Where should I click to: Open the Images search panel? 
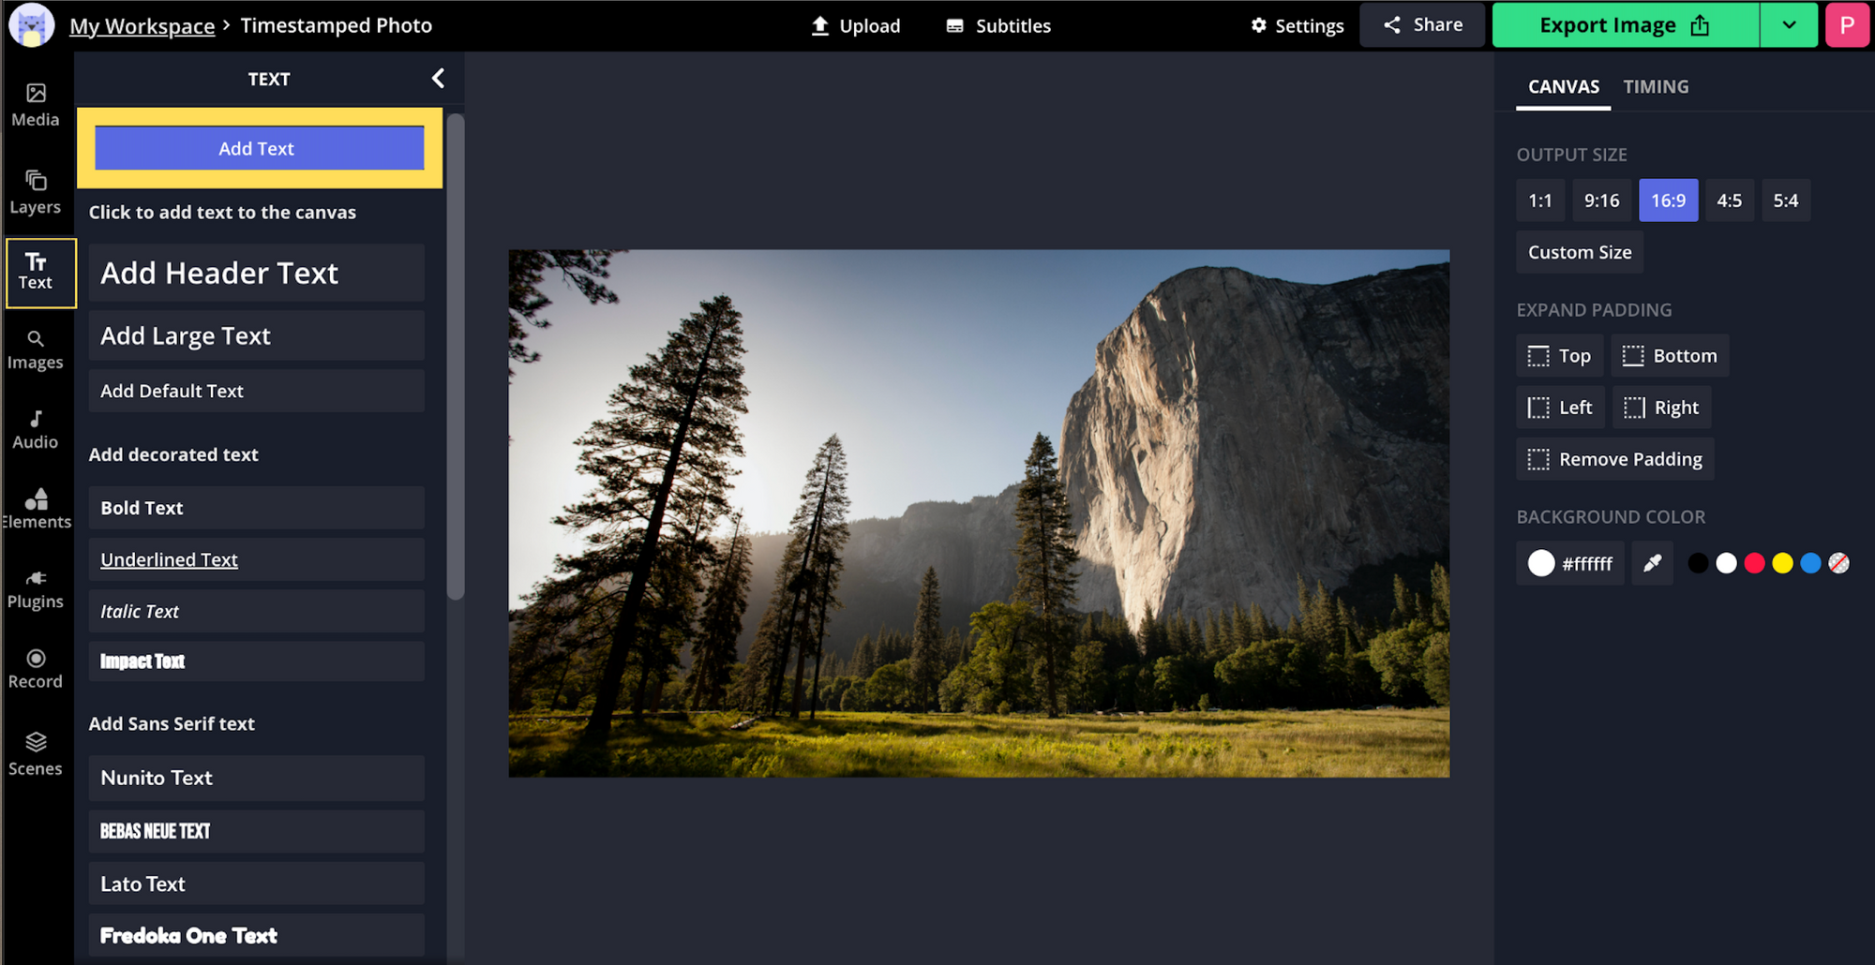[x=36, y=349]
